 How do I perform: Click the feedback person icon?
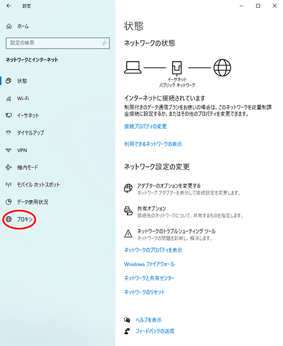pos(127,331)
